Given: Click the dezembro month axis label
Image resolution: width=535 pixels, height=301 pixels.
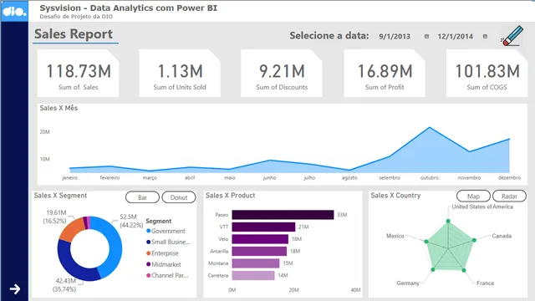Looking at the screenshot, I should click(x=509, y=178).
